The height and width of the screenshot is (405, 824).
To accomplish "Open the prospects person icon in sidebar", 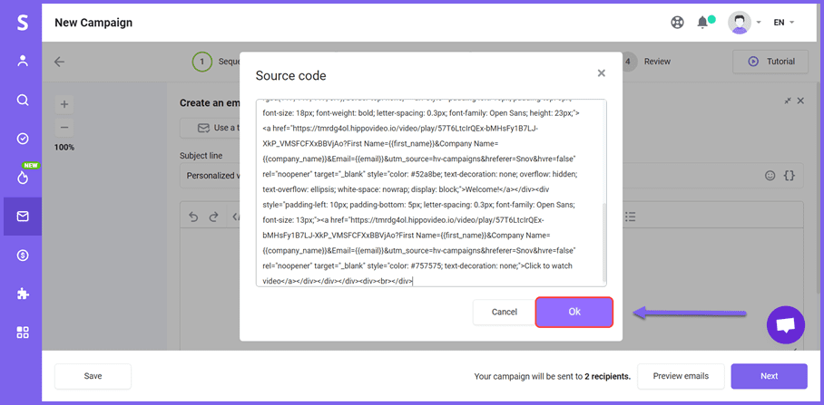I will 23,62.
